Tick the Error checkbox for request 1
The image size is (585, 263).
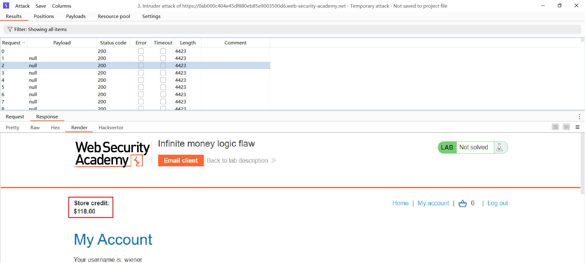(x=141, y=58)
